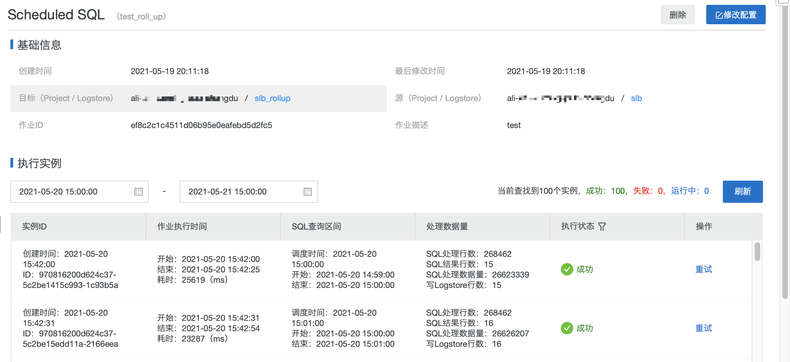Image resolution: width=790 pixels, height=362 pixels.
Task: Click the (test_roll_up) job name
Action: click(141, 16)
